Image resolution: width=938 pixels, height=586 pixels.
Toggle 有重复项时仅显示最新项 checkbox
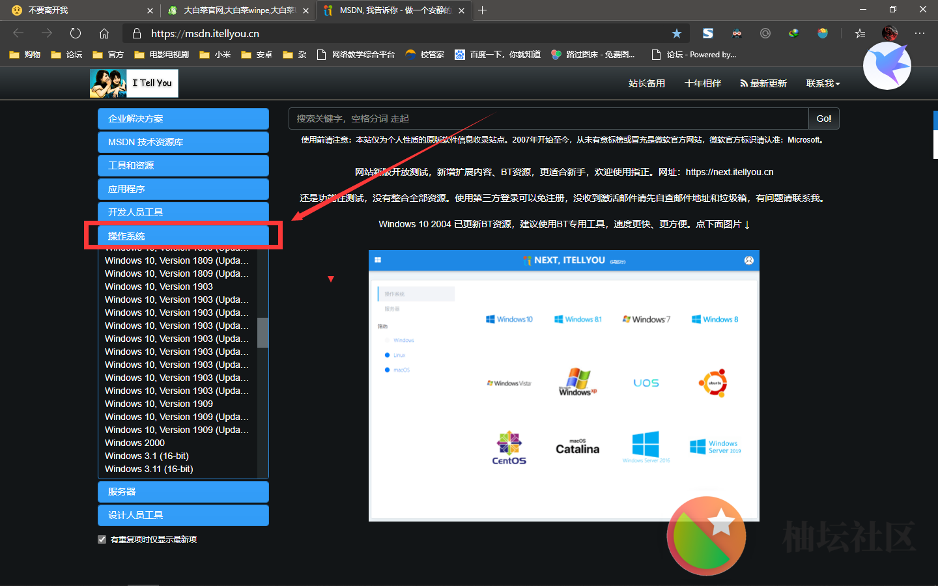102,539
